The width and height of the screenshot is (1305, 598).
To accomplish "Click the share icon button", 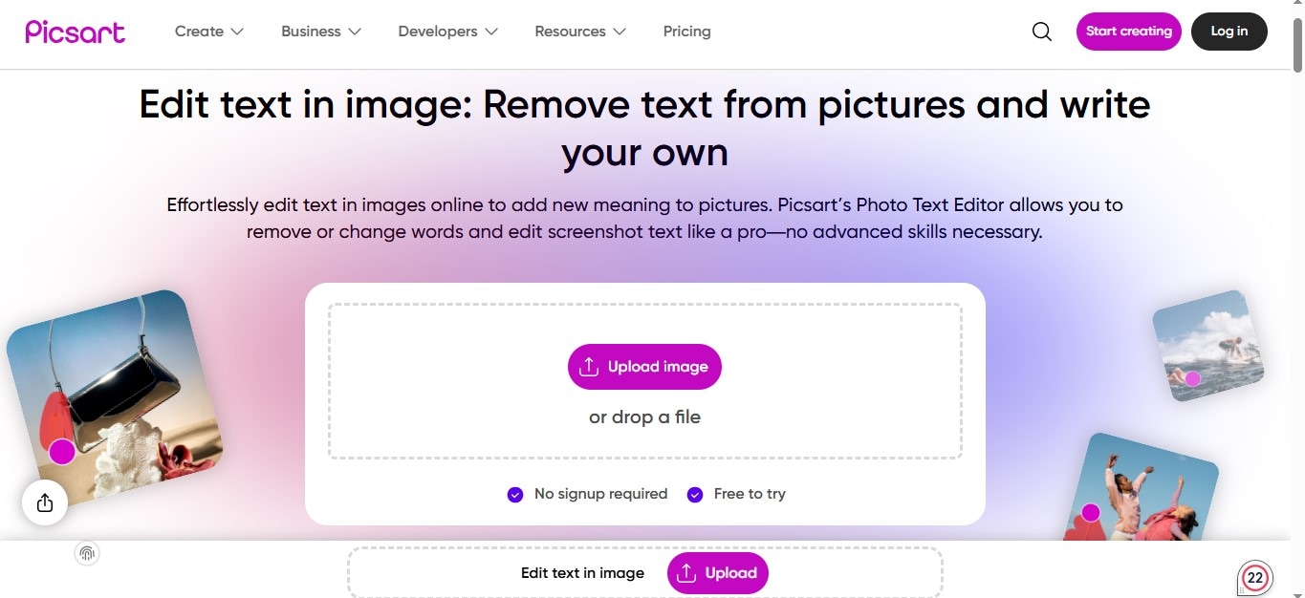I will (45, 502).
